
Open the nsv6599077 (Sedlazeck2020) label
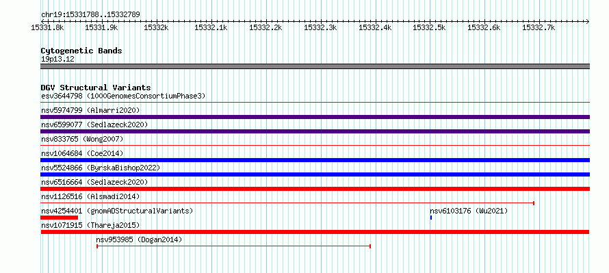tap(94, 125)
